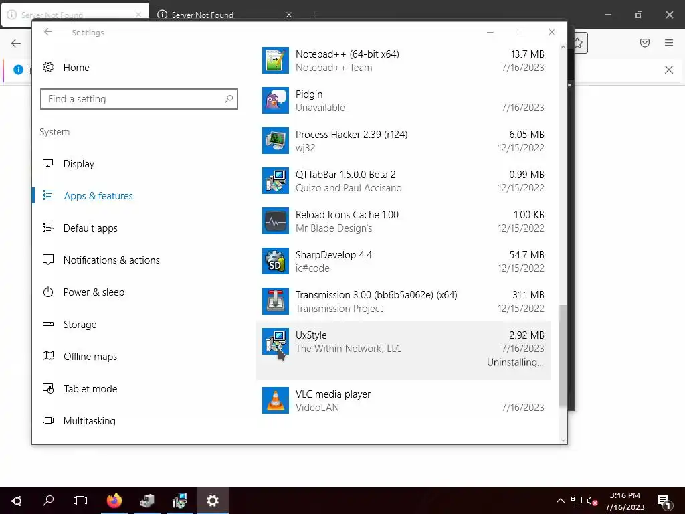Click the SharpDevelop app icon
The height and width of the screenshot is (514, 685).
click(275, 262)
